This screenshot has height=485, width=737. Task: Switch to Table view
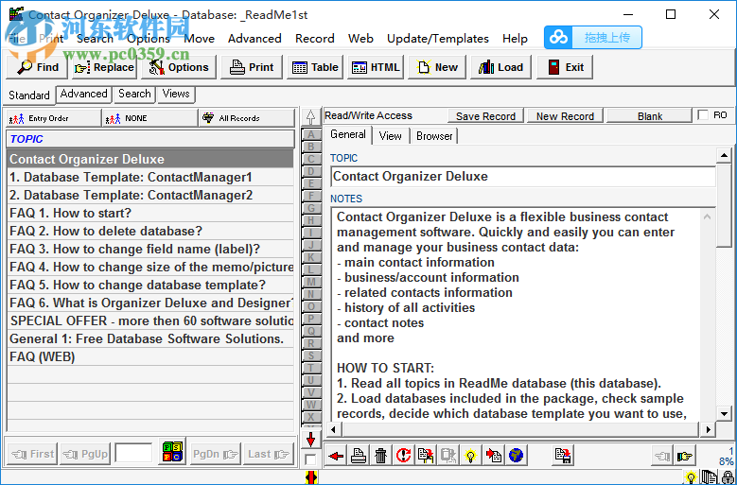click(x=315, y=67)
